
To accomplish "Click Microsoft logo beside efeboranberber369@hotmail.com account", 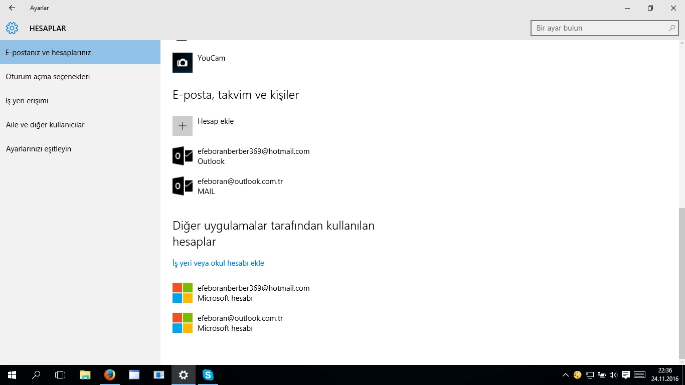I will point(183,293).
